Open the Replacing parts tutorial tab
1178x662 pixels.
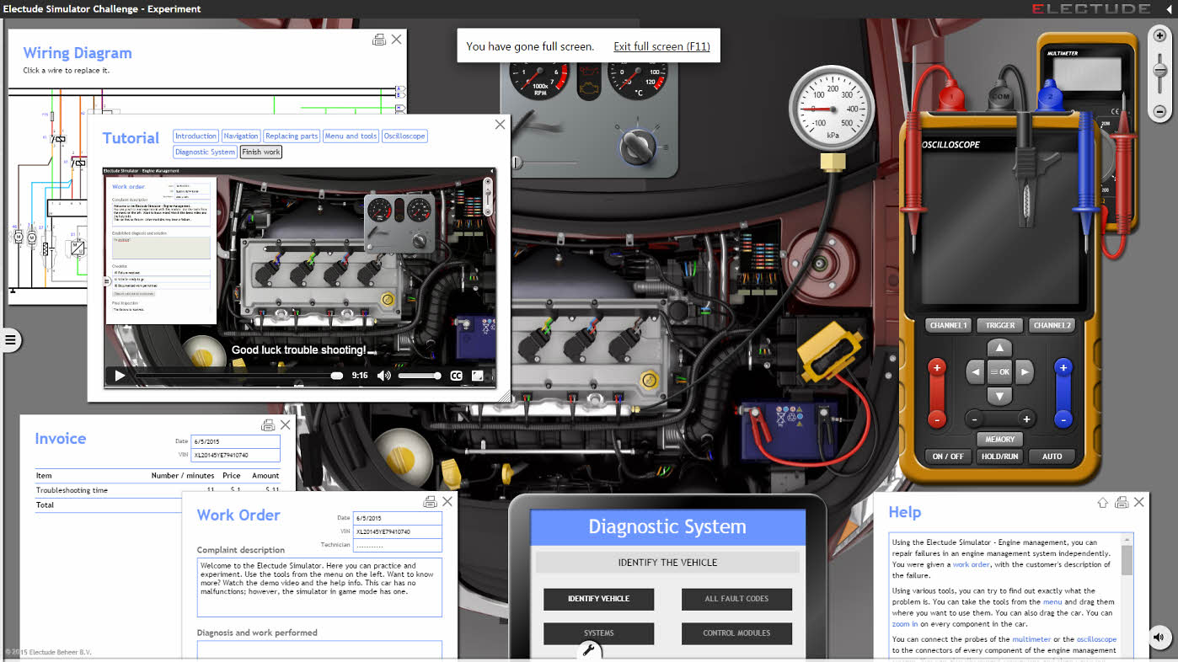point(292,136)
